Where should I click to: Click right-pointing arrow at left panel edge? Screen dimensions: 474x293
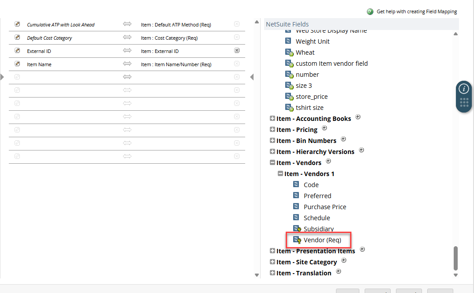(x=2, y=77)
